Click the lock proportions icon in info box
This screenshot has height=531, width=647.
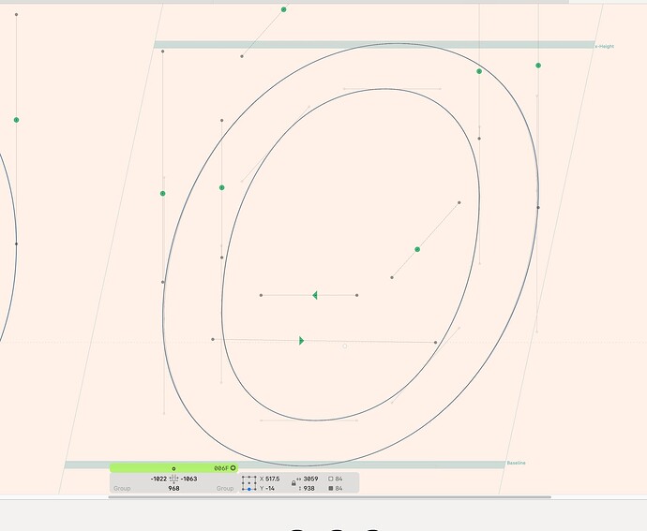pyautogui.click(x=293, y=483)
